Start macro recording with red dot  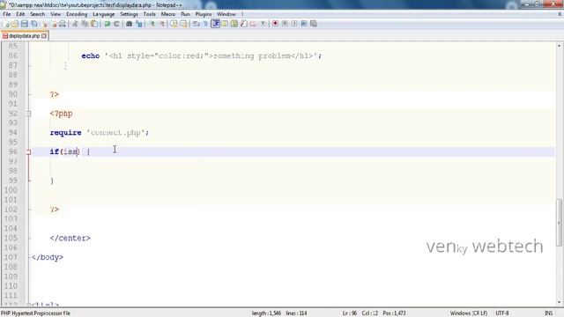coord(276,24)
